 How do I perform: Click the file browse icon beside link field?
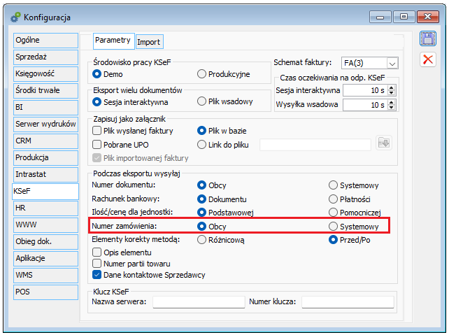[383, 143]
